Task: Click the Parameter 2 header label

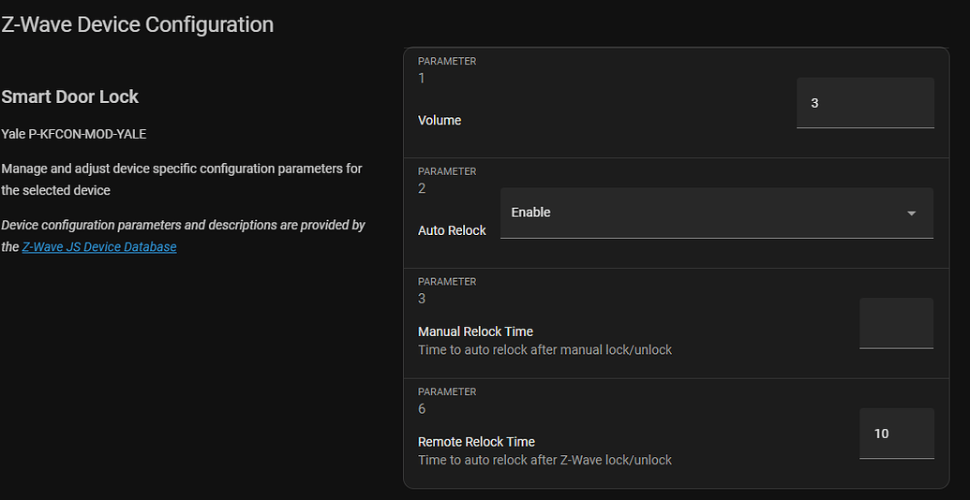Action: pyautogui.click(x=447, y=172)
